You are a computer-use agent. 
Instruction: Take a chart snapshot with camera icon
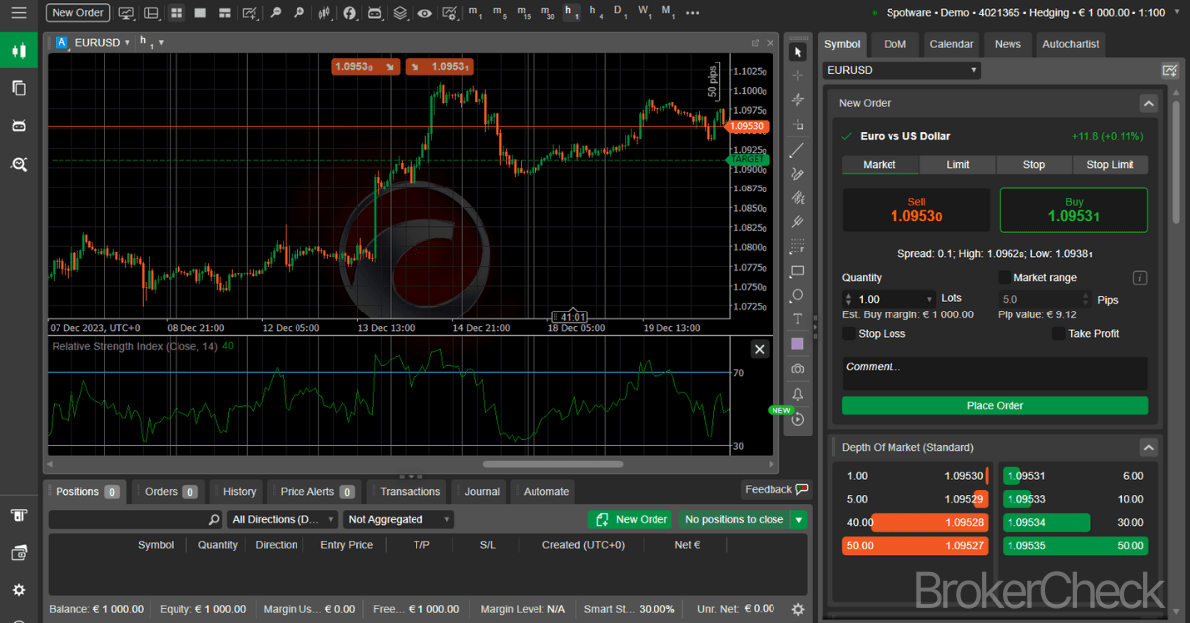798,369
